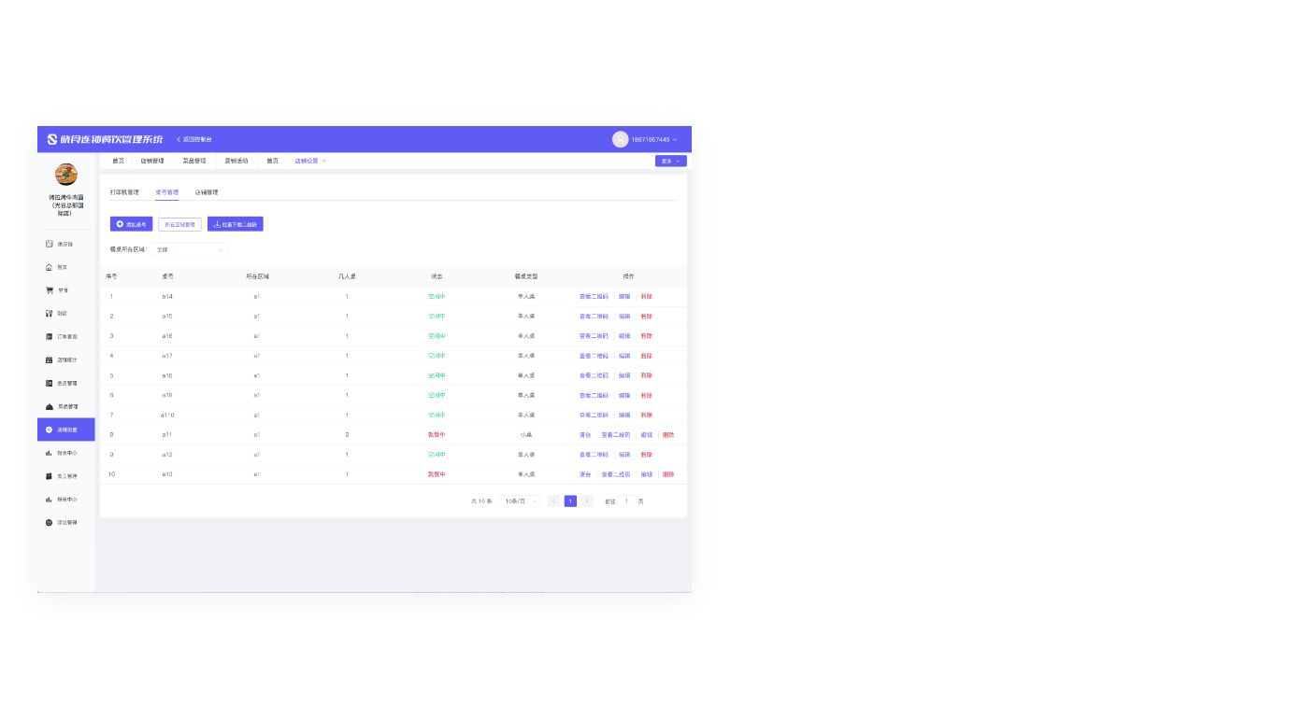Click the 添加桌号 button
Image resolution: width=1290 pixels, height=719 pixels.
click(131, 224)
